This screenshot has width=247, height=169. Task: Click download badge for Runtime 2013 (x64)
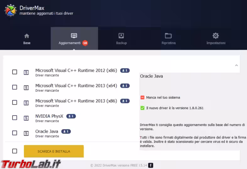click(125, 86)
